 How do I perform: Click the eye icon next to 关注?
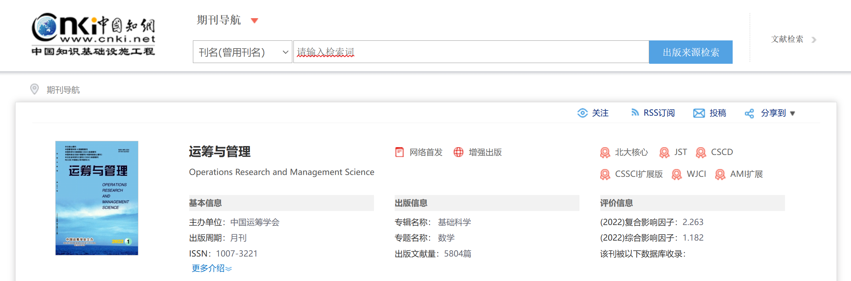pyautogui.click(x=582, y=113)
